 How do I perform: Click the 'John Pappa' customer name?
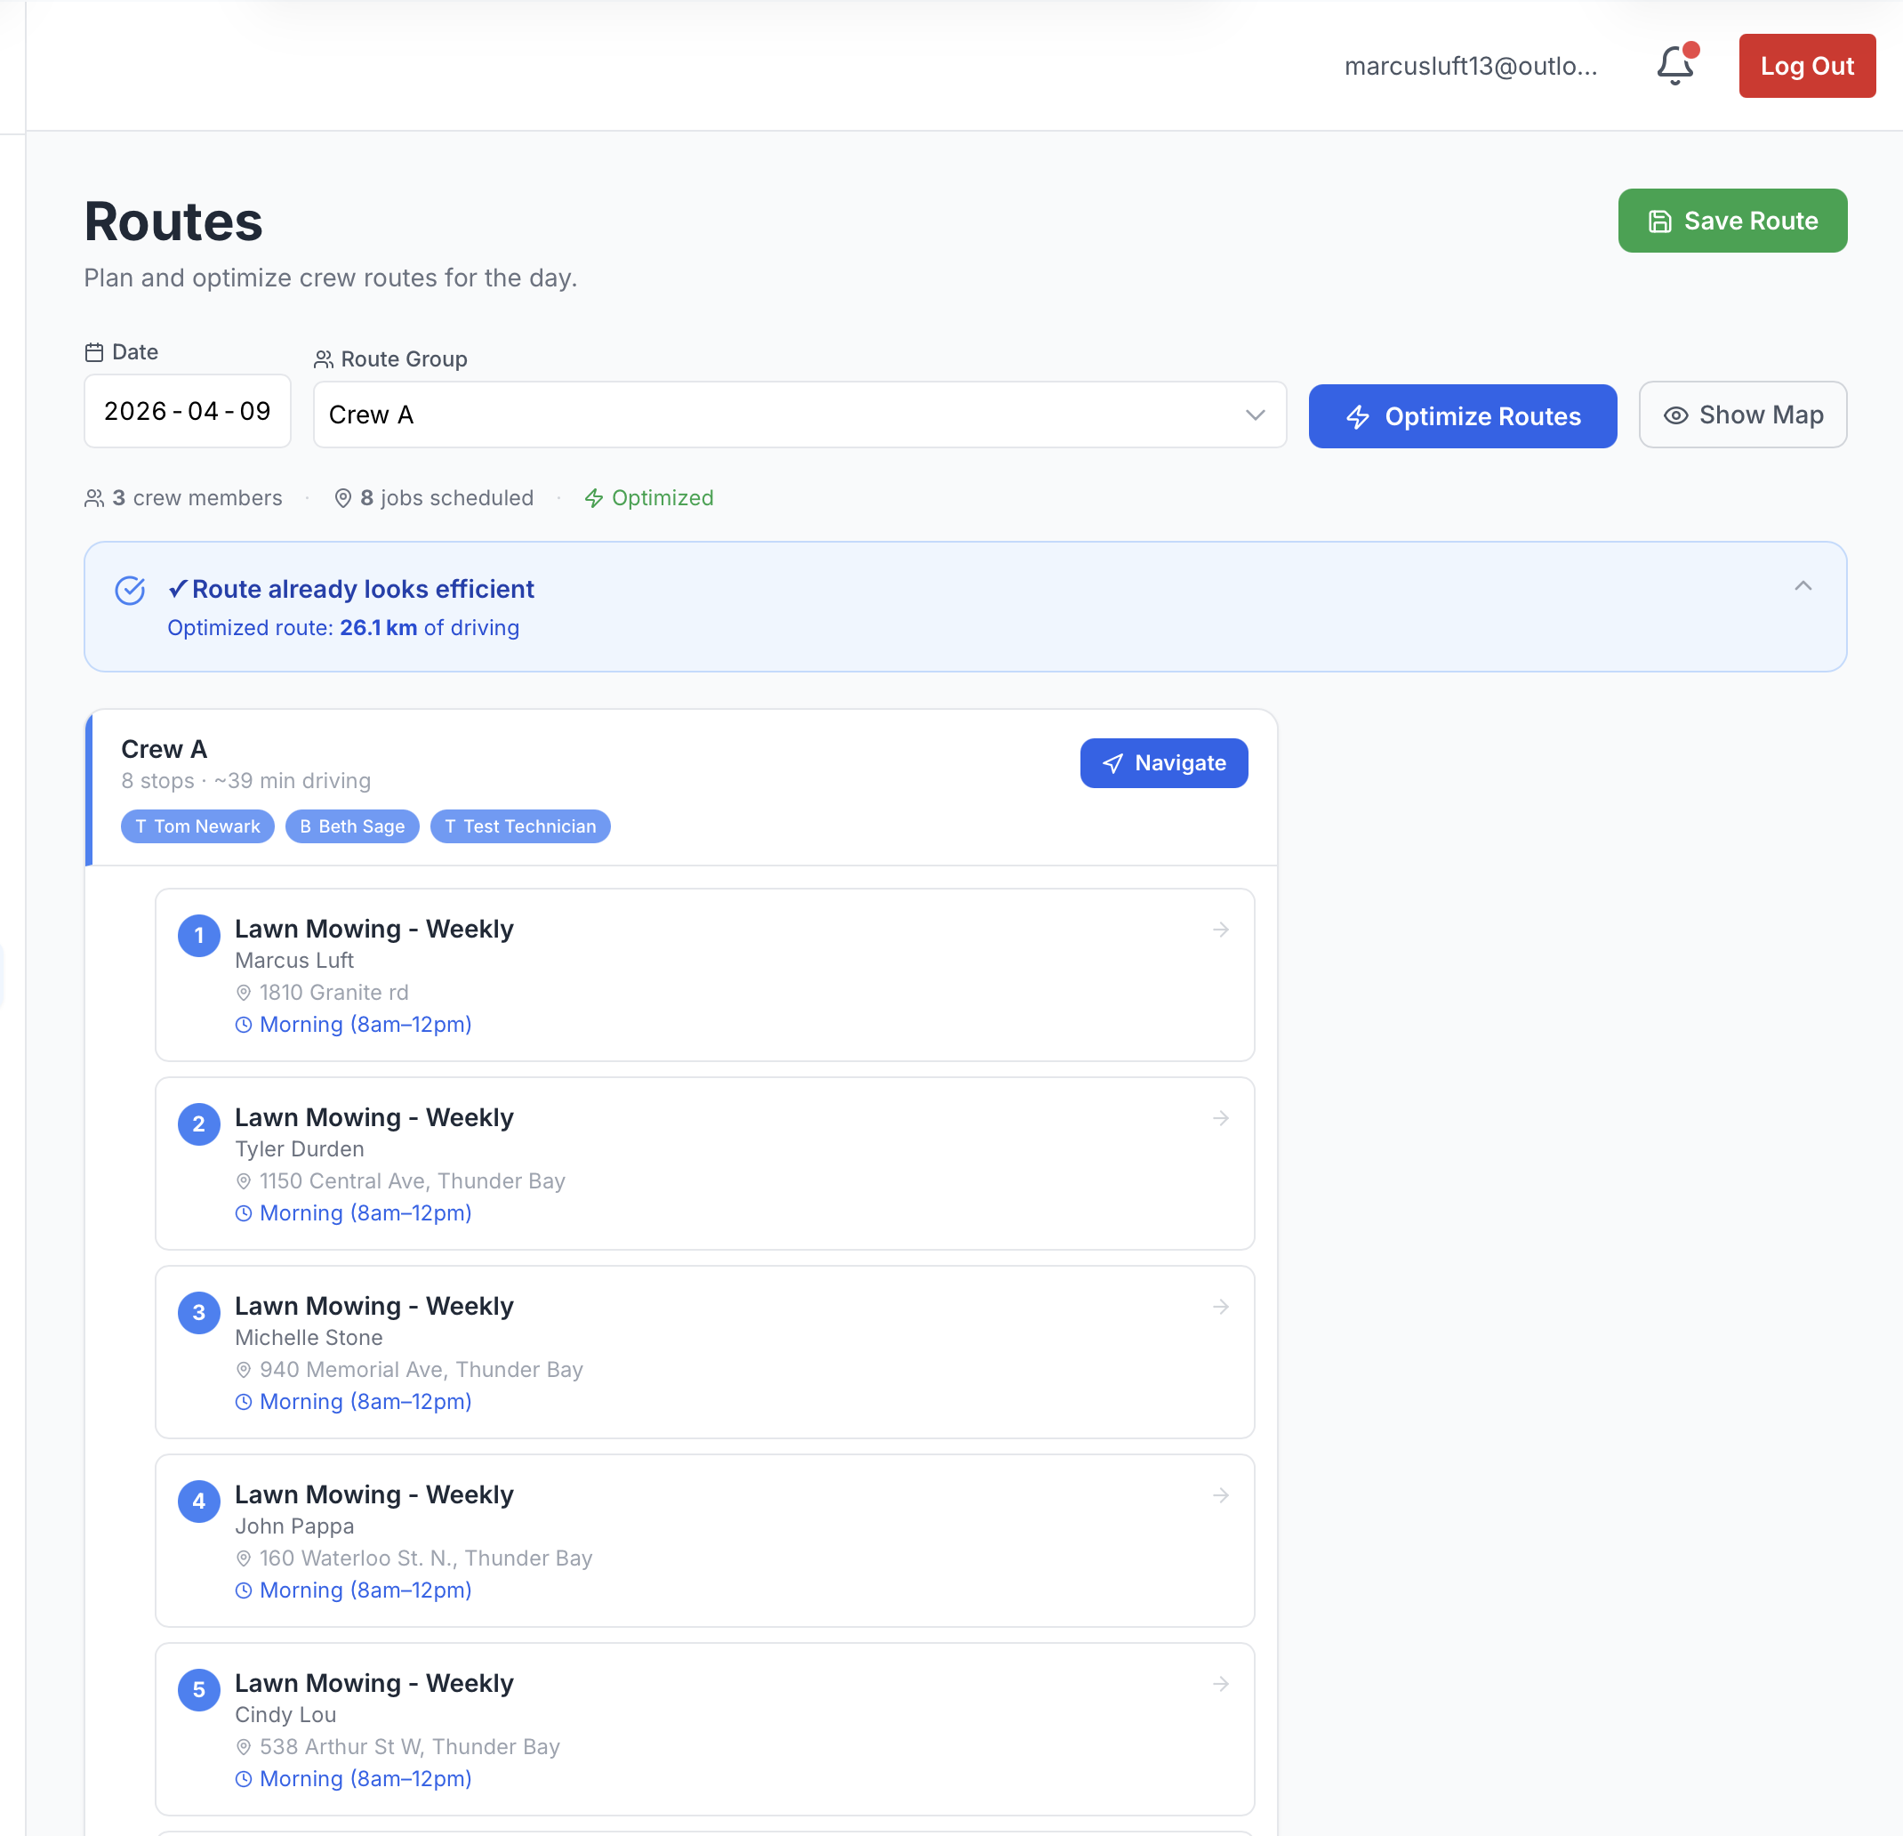[294, 1526]
